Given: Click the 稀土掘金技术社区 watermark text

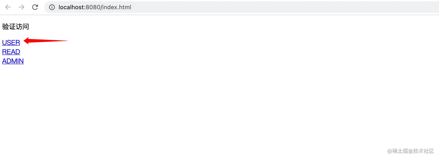Looking at the screenshot, I should [x=413, y=151].
